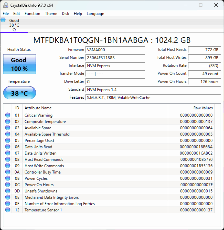Image resolution: width=224 pixels, height=230 pixels.
Task: Select the Composite Temperature attribute name
Action: point(45,122)
